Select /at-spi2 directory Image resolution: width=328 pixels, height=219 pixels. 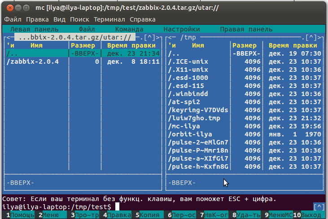[245, 102]
